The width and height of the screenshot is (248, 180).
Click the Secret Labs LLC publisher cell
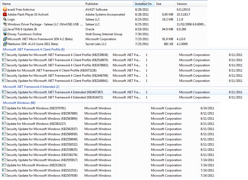96,44
